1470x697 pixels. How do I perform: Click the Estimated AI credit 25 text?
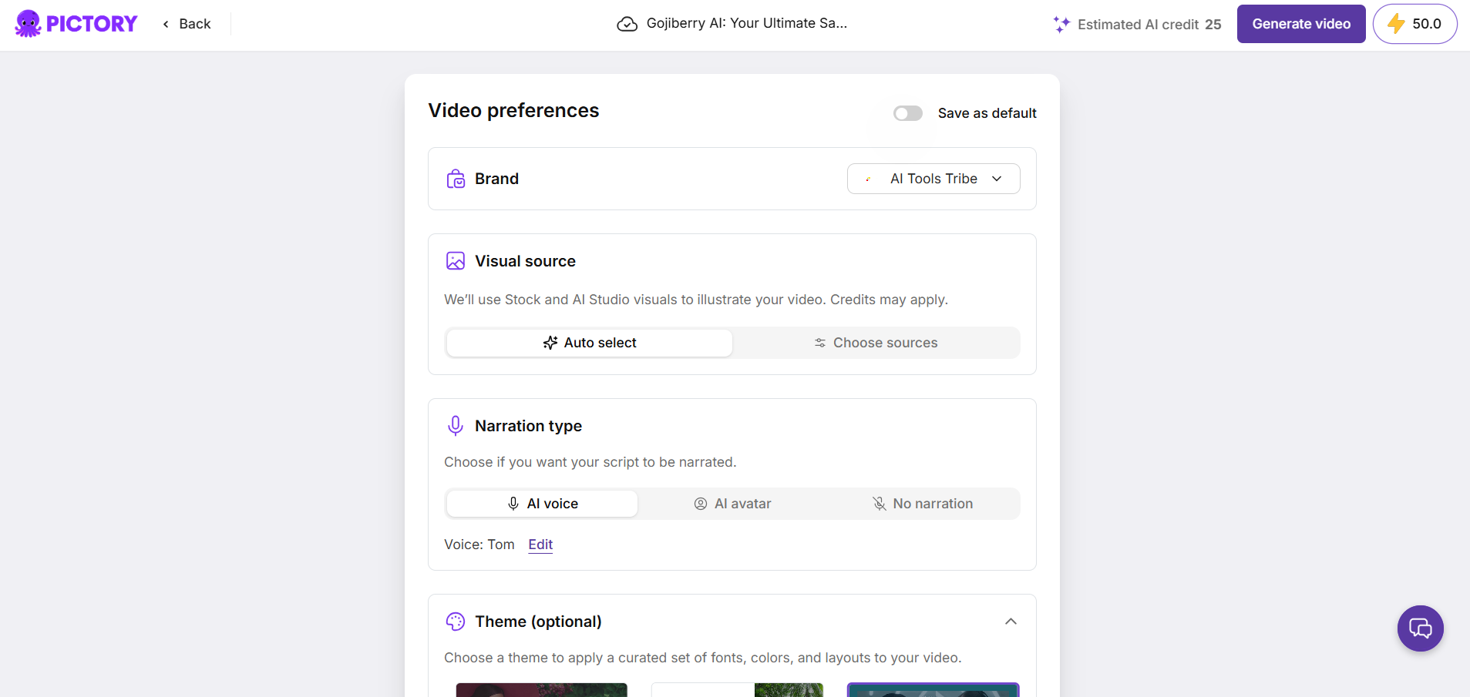point(1149,25)
